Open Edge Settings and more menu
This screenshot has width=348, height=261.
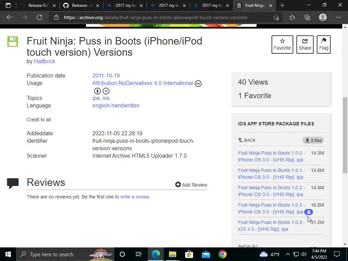tap(338, 17)
